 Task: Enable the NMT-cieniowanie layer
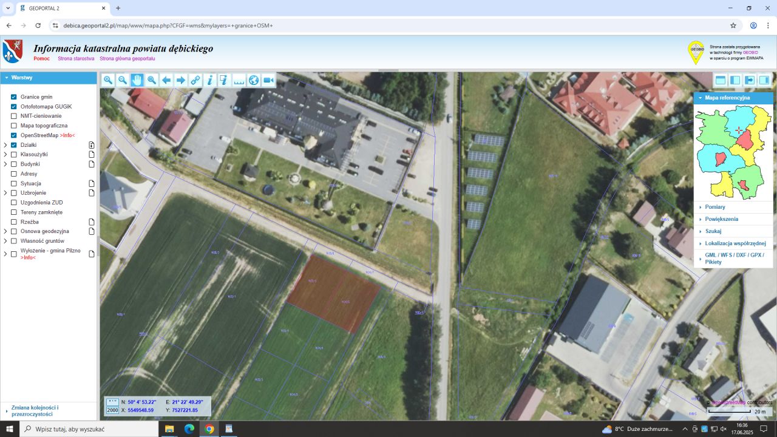(14, 116)
